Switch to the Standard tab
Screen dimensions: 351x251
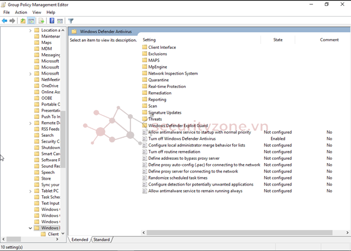click(102, 240)
